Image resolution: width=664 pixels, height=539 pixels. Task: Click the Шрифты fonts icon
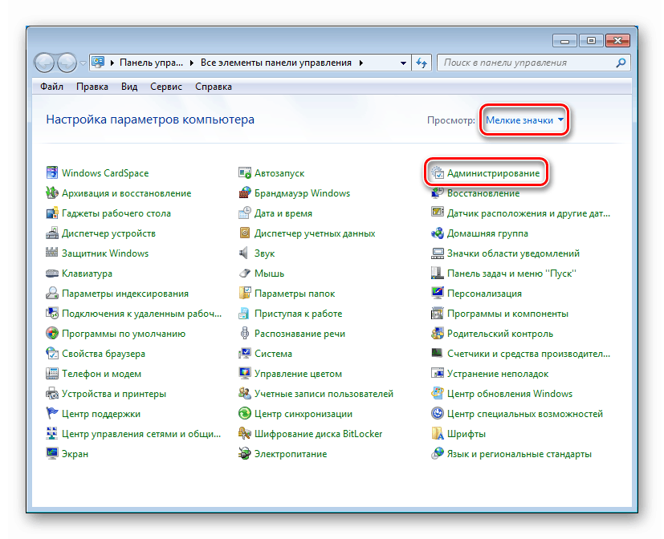437,434
